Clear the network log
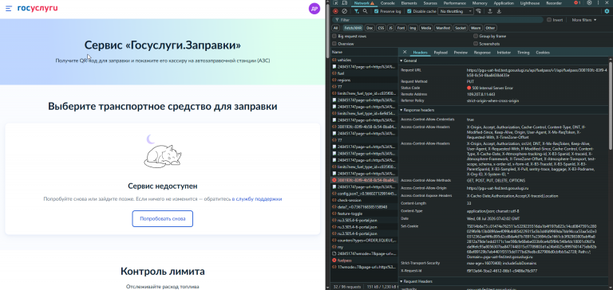The height and width of the screenshot is (290, 613). coord(345,11)
